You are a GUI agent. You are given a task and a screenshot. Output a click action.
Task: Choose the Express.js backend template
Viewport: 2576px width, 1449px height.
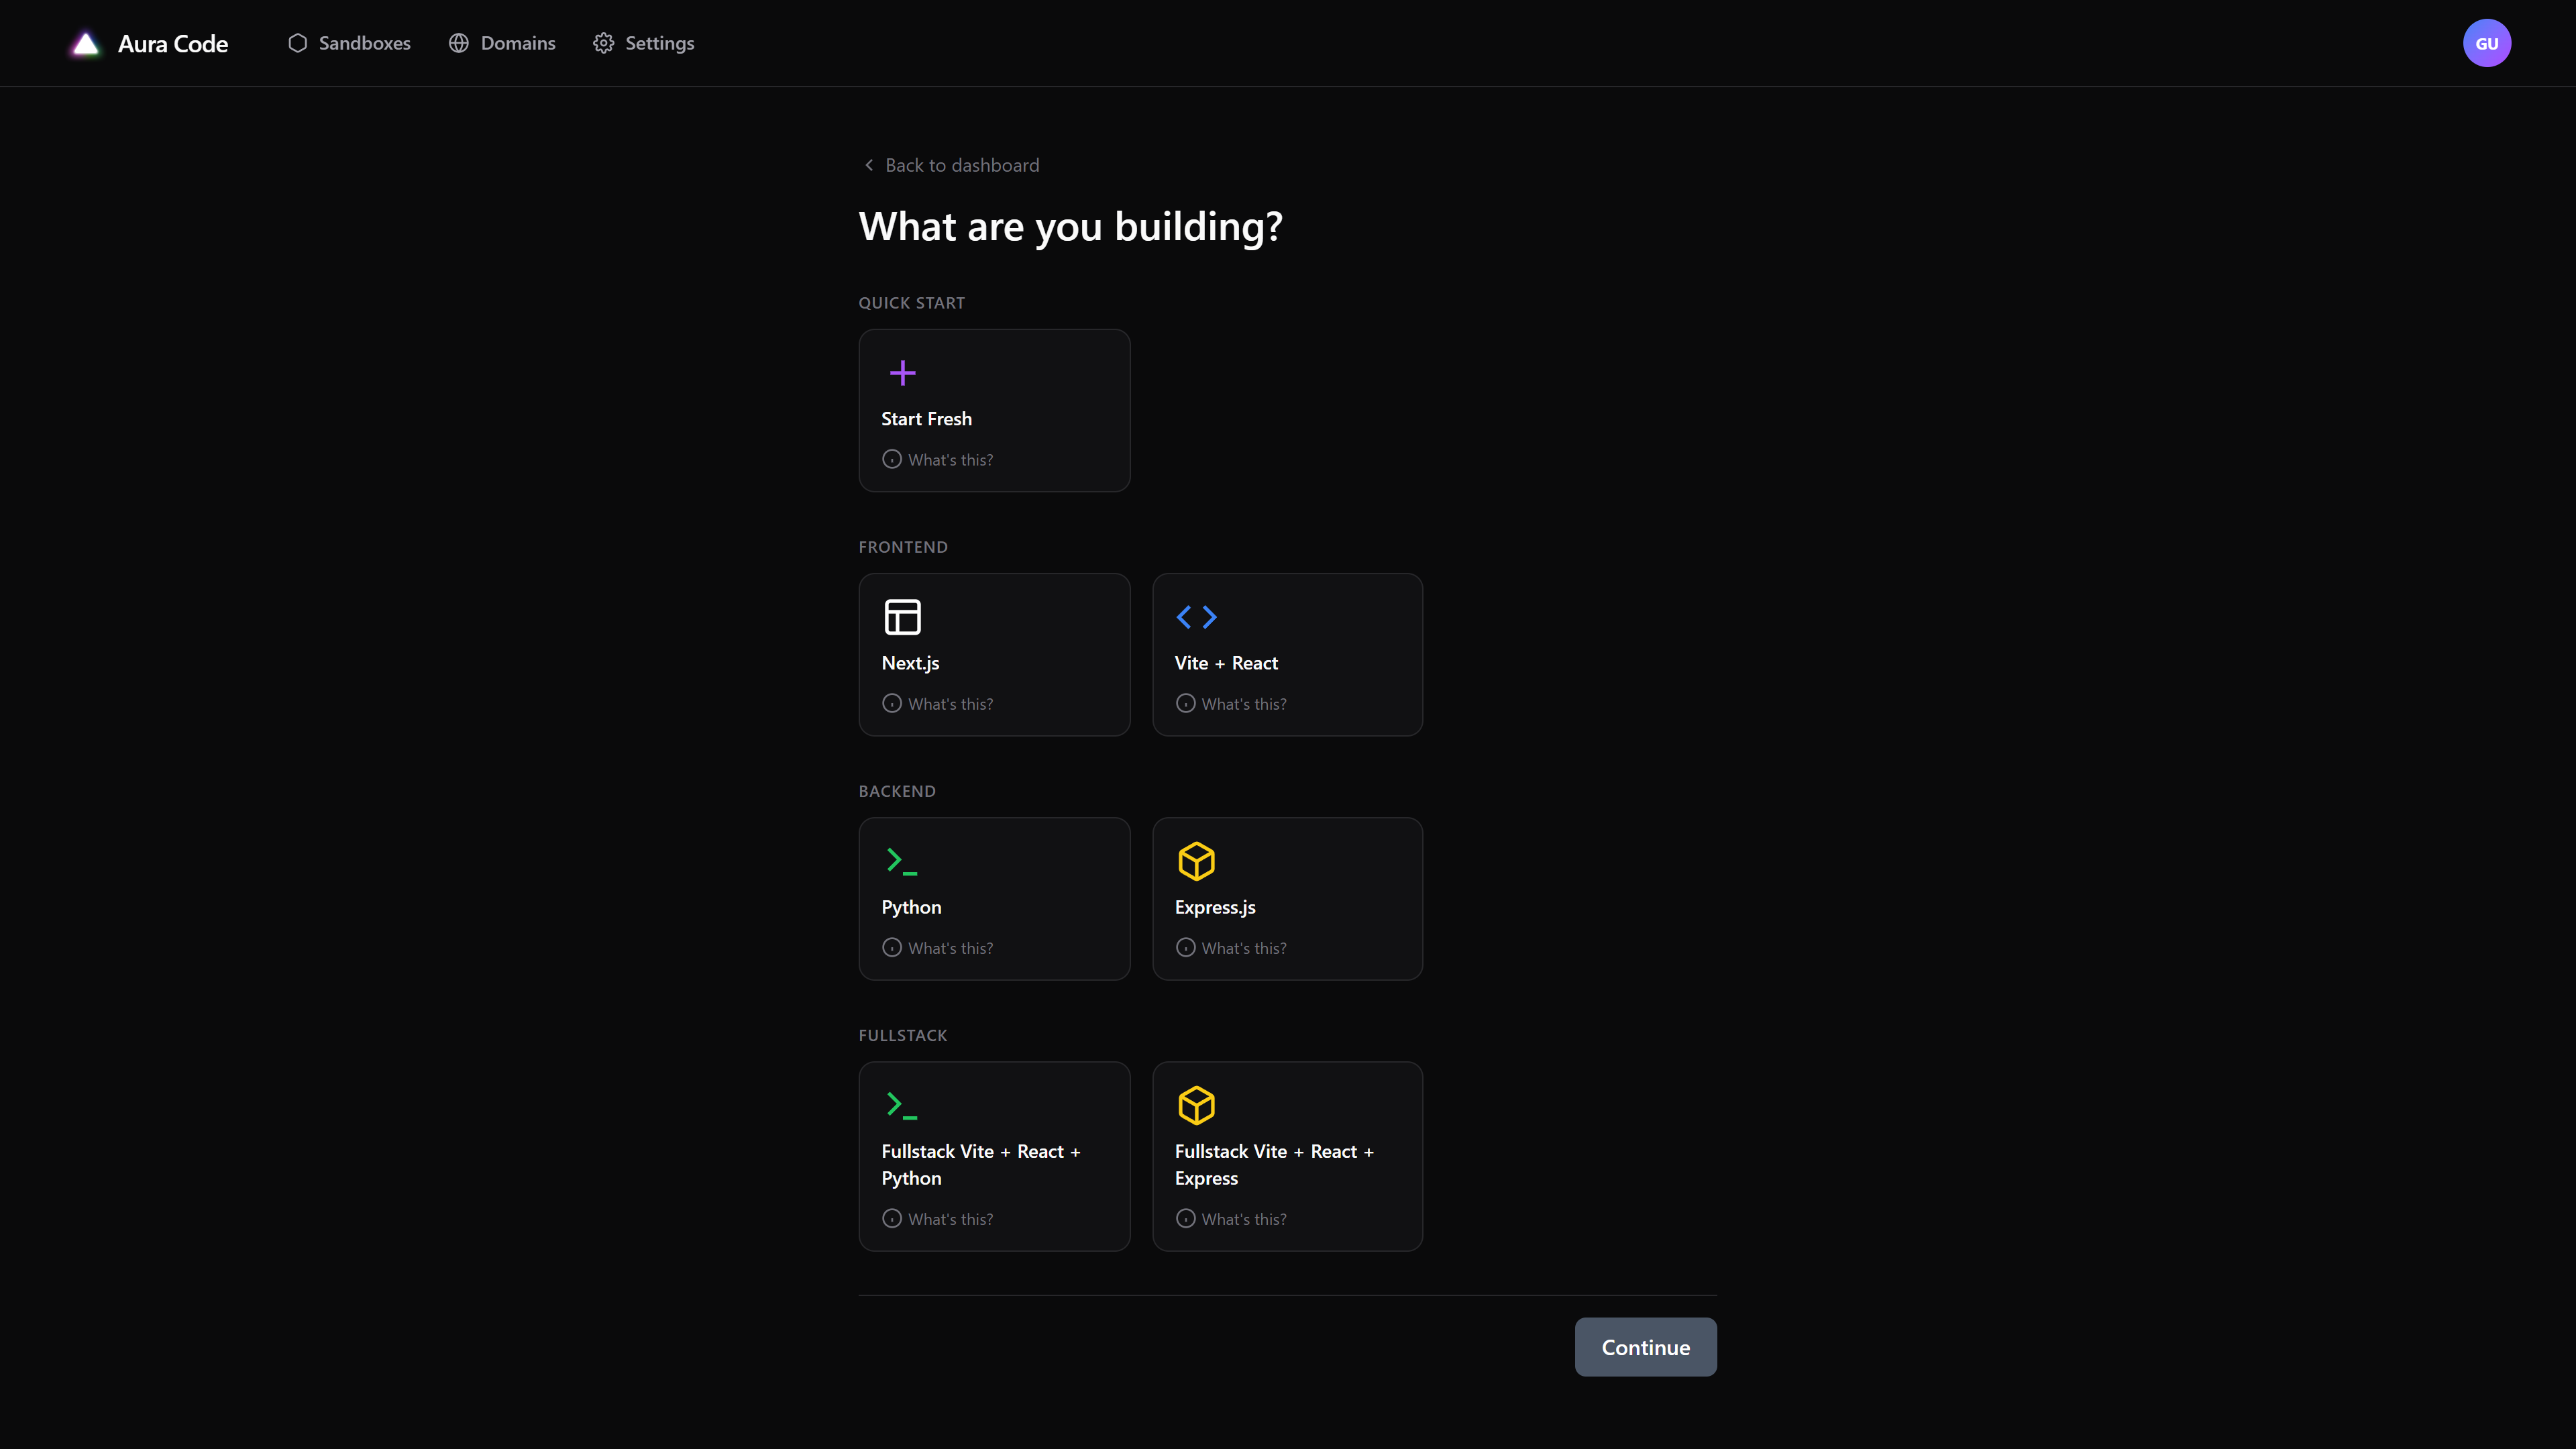(1287, 898)
